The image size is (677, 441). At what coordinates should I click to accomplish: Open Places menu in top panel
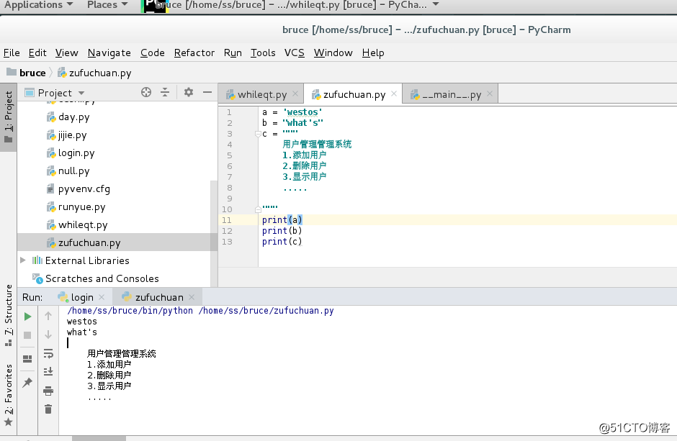[107, 5]
